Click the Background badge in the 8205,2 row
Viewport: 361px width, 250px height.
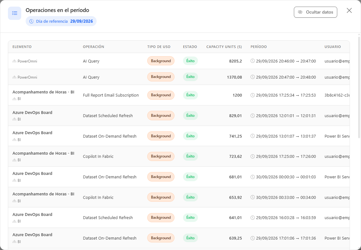point(161,61)
